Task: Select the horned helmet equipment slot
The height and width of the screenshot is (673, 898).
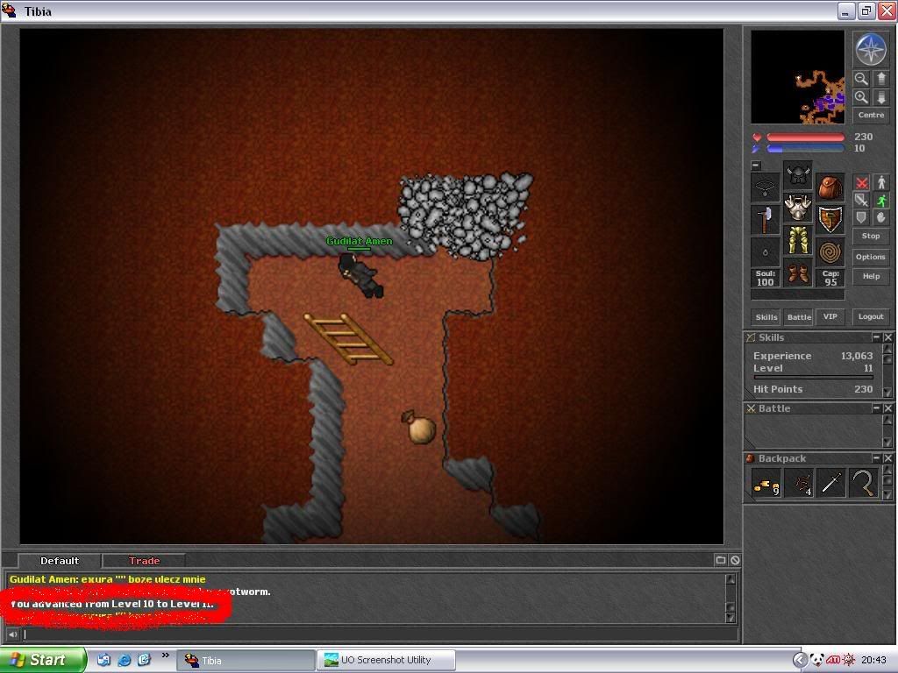Action: click(x=798, y=175)
